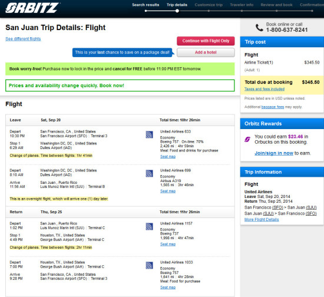Viewport: 324px width, 297px height.
Task: Click the phone icon beside the booking number
Action: click(259, 28)
